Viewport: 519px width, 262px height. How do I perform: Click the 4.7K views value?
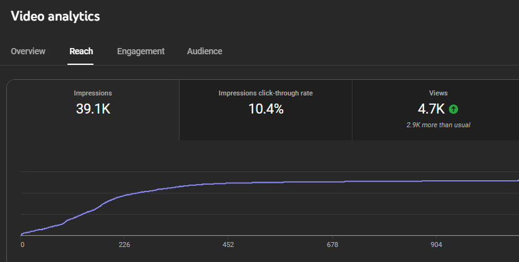[x=431, y=109]
